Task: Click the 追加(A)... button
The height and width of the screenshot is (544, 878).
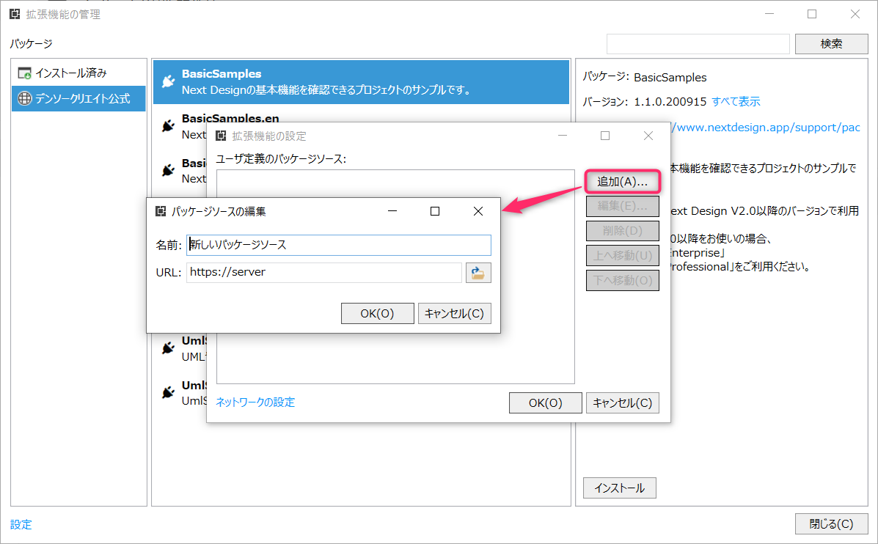Action: (622, 181)
